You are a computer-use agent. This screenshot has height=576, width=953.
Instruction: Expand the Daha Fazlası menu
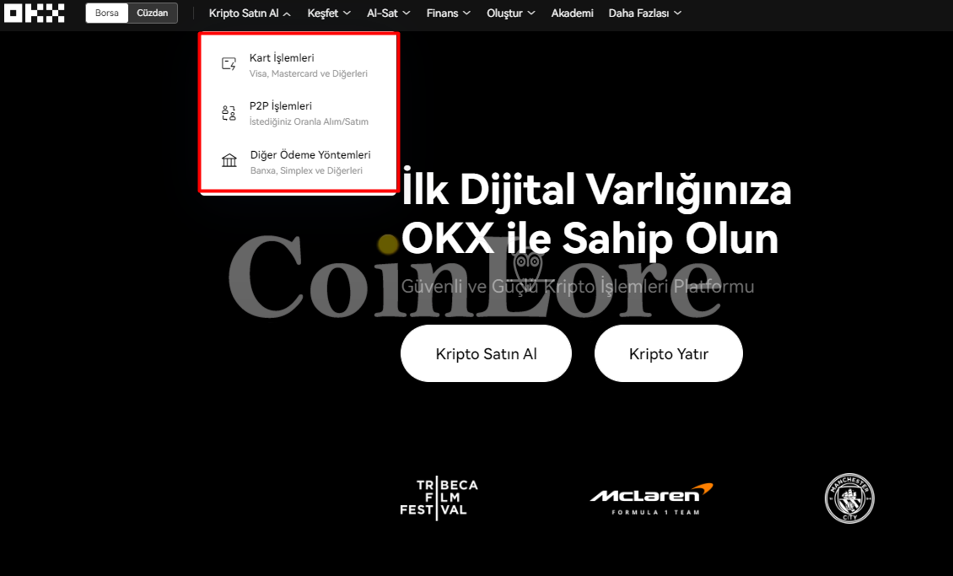tap(645, 13)
